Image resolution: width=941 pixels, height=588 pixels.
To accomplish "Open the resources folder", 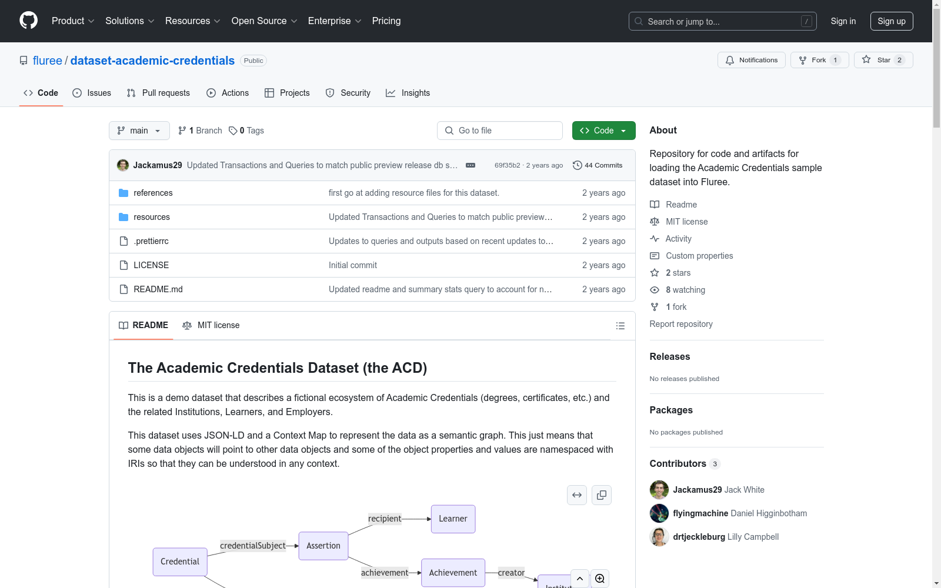I will 152,217.
